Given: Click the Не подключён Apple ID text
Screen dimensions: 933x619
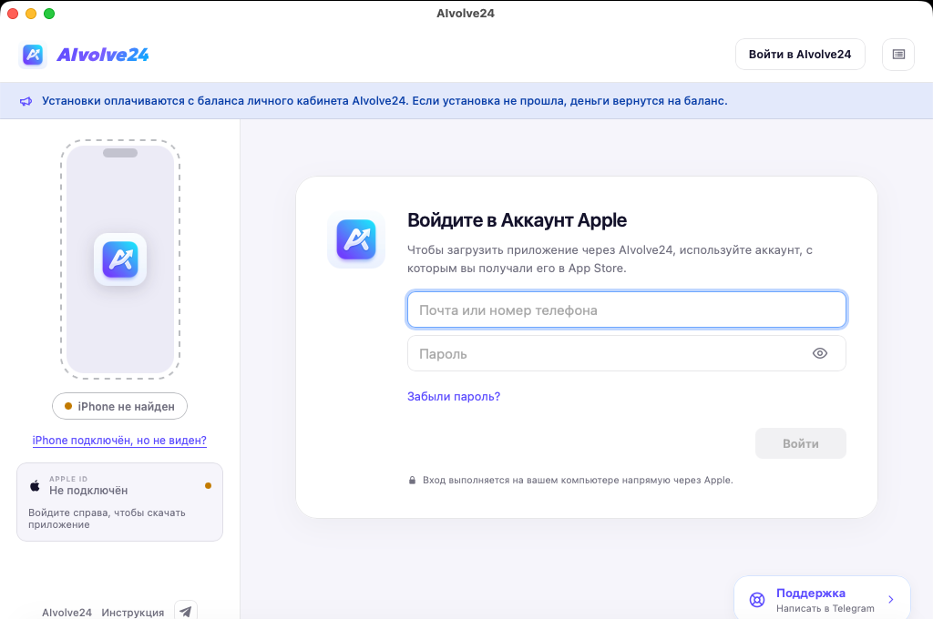Looking at the screenshot, I should coord(88,491).
